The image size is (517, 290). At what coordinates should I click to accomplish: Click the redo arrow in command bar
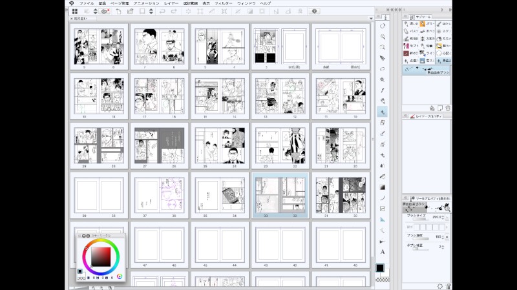(174, 11)
